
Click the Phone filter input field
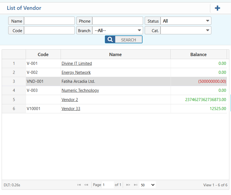[x=117, y=21]
